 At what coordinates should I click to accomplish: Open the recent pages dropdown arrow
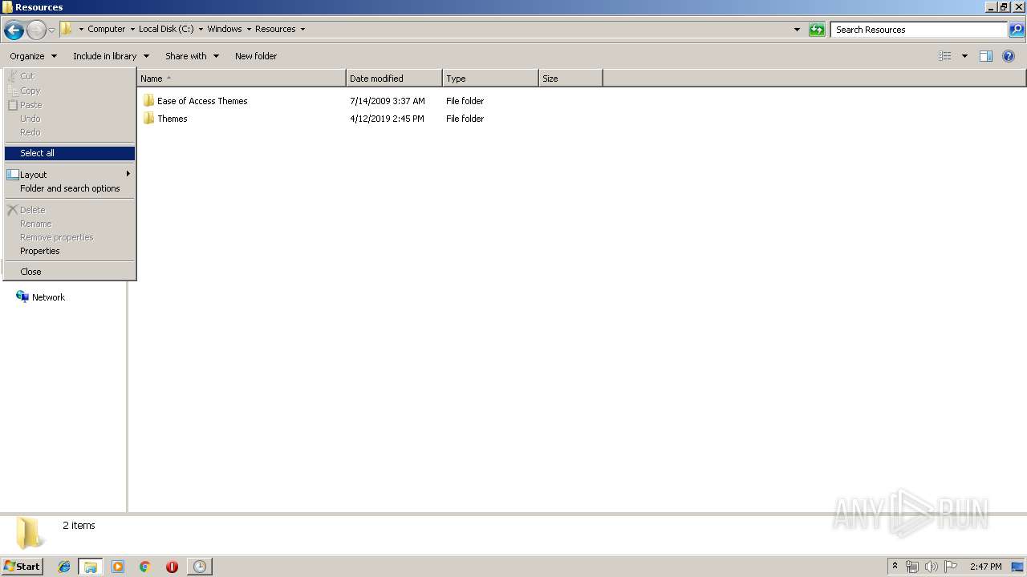(51, 30)
